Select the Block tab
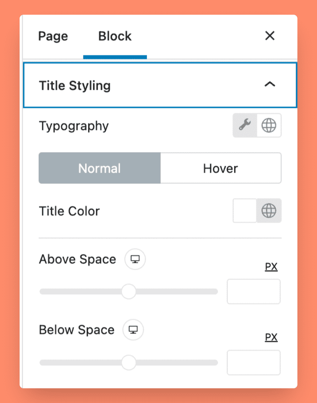Image resolution: width=317 pixels, height=403 pixels. pyautogui.click(x=115, y=36)
